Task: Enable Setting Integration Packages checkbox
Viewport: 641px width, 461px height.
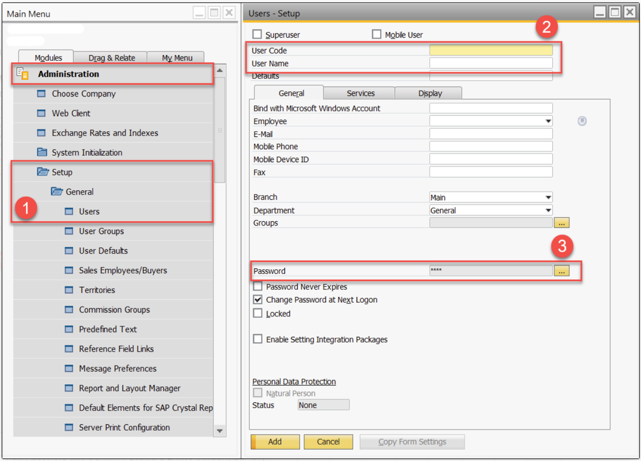Action: (x=258, y=339)
